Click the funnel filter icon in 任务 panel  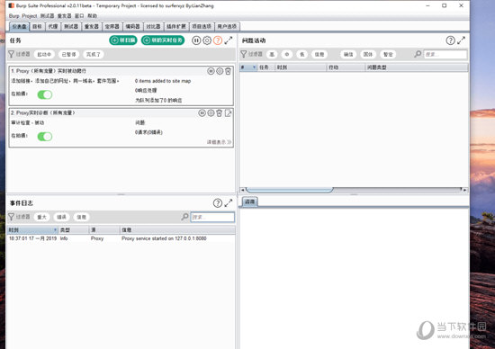tap(11, 54)
